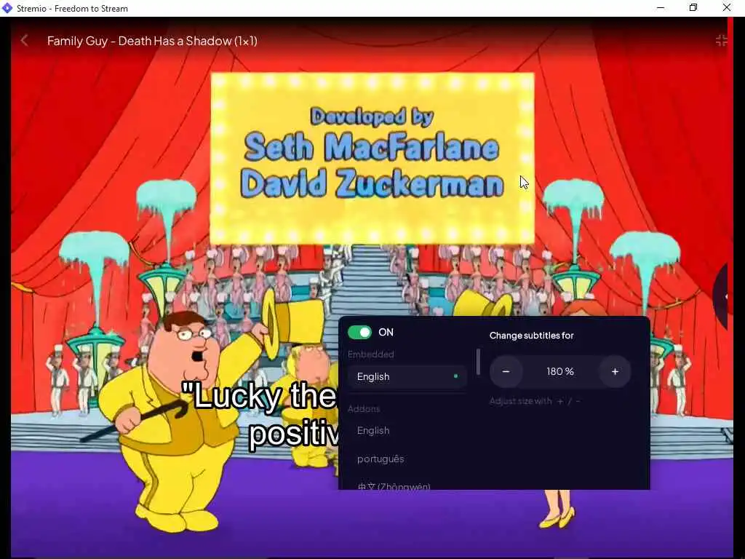
Task: Click the Stremio logo in the title bar
Action: pos(7,8)
